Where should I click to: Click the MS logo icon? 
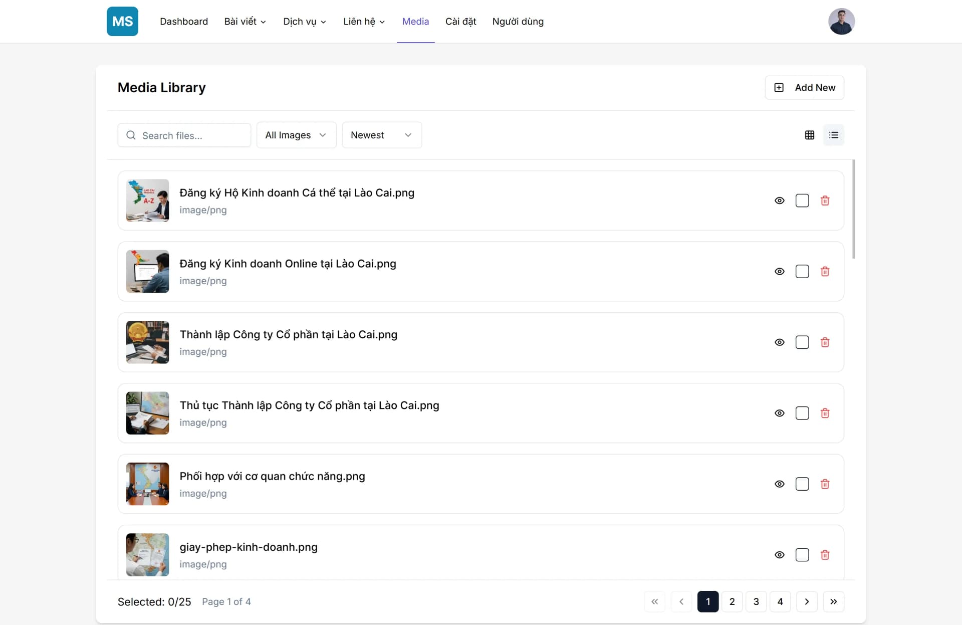tap(122, 21)
